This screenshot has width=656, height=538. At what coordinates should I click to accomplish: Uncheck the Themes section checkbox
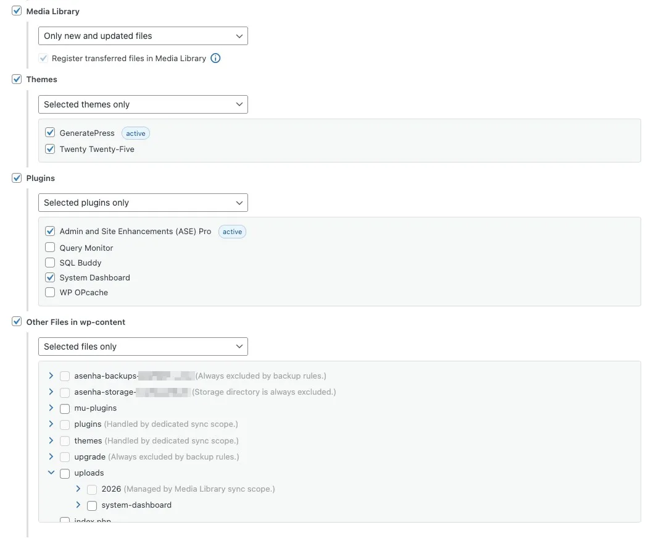17,79
